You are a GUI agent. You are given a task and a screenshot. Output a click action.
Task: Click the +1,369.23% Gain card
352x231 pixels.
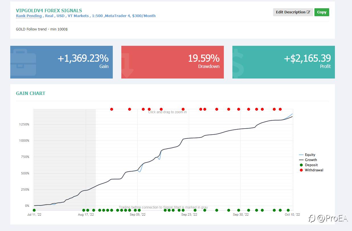coord(62,62)
